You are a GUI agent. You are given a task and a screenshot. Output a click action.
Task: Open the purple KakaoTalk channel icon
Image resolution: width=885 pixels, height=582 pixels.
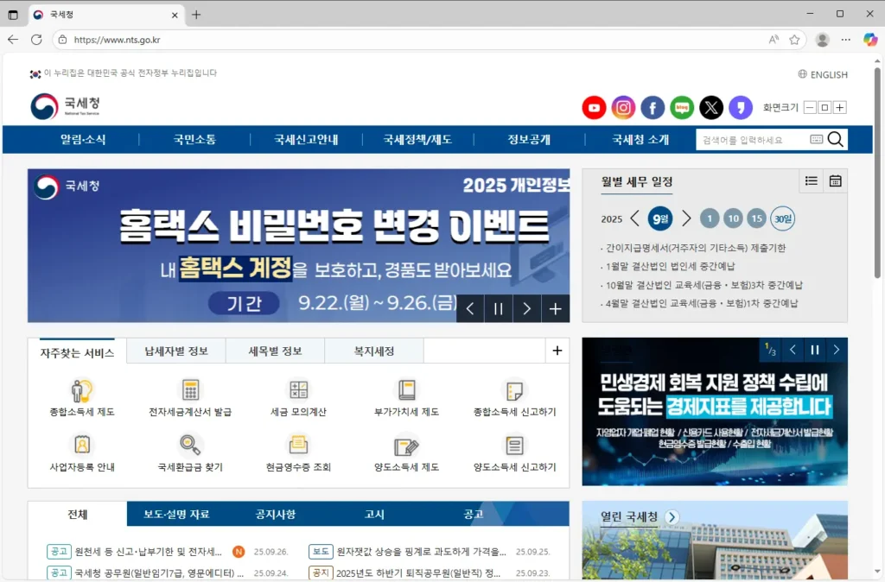pos(741,108)
